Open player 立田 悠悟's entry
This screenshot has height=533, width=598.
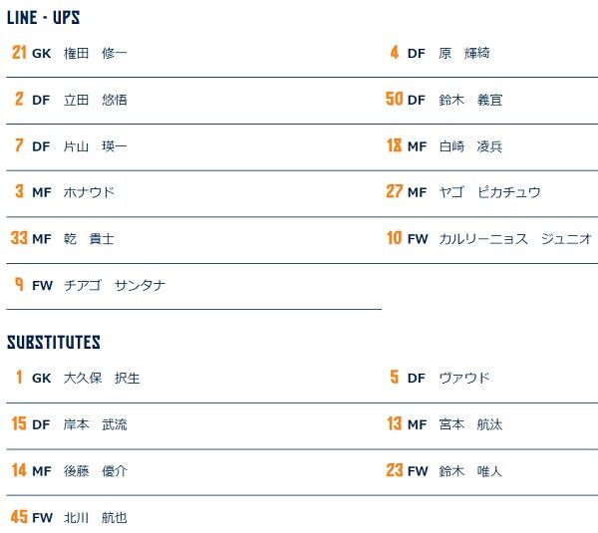pyautogui.click(x=95, y=100)
